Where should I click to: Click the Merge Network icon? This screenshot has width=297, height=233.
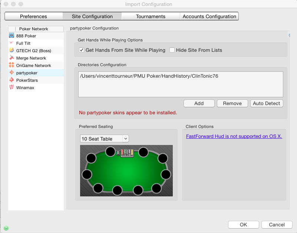[11, 57]
